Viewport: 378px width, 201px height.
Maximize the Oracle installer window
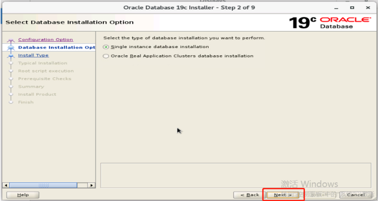pos(352,7)
